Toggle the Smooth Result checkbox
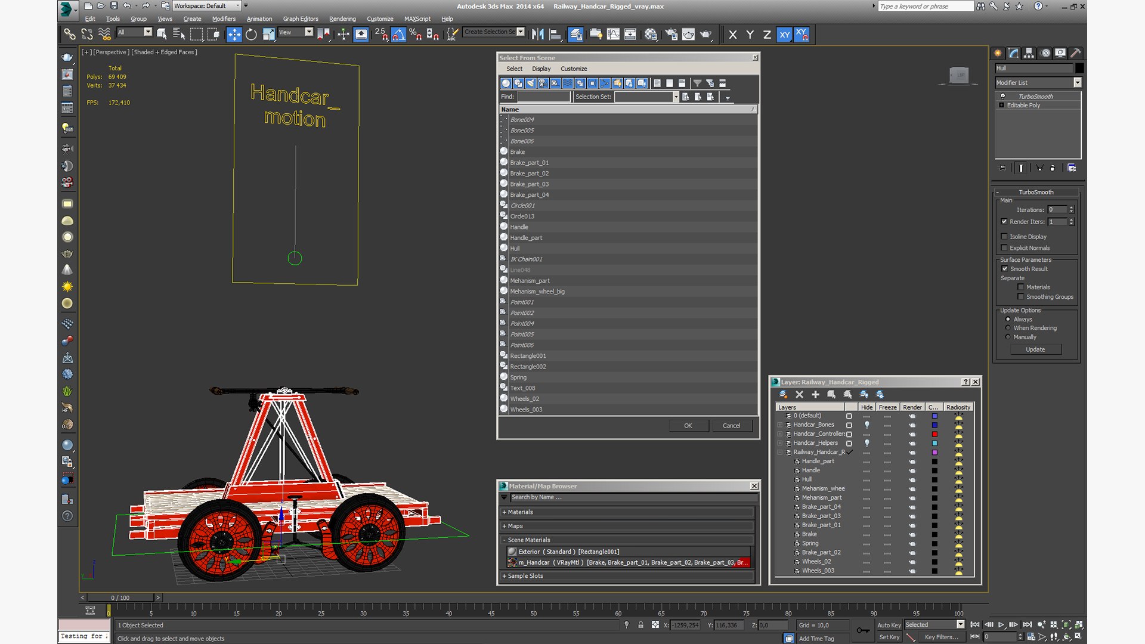This screenshot has height=644, width=1145. 1004,269
